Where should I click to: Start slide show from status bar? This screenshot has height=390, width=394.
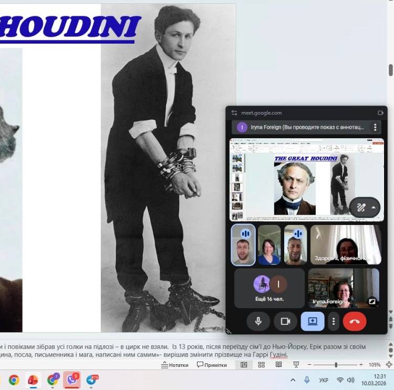point(296,365)
